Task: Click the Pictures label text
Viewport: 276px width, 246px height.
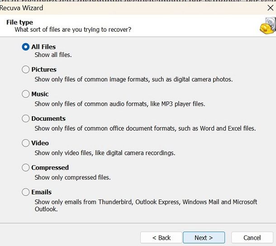Action: (x=44, y=70)
